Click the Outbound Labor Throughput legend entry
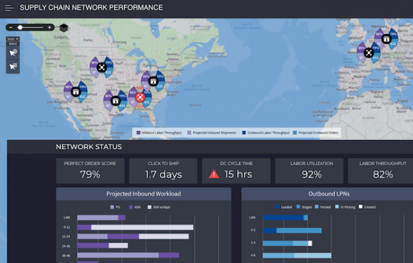 [x=266, y=133]
